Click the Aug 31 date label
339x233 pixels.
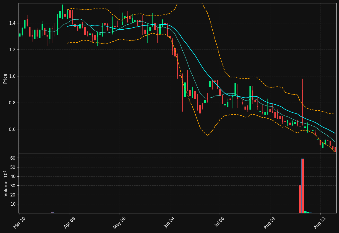(320, 222)
